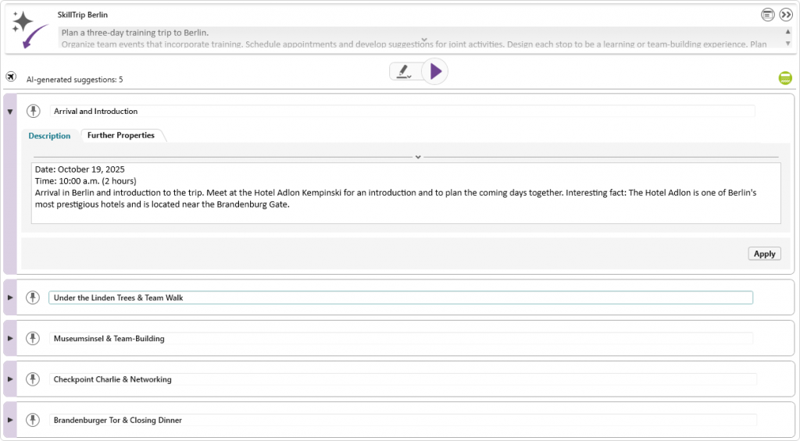
Task: Click the Under the Linden Trees title field
Action: (401, 297)
